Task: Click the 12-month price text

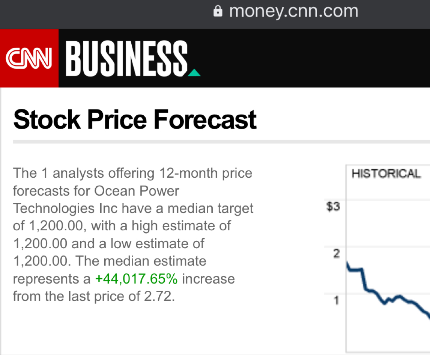Action: point(206,173)
